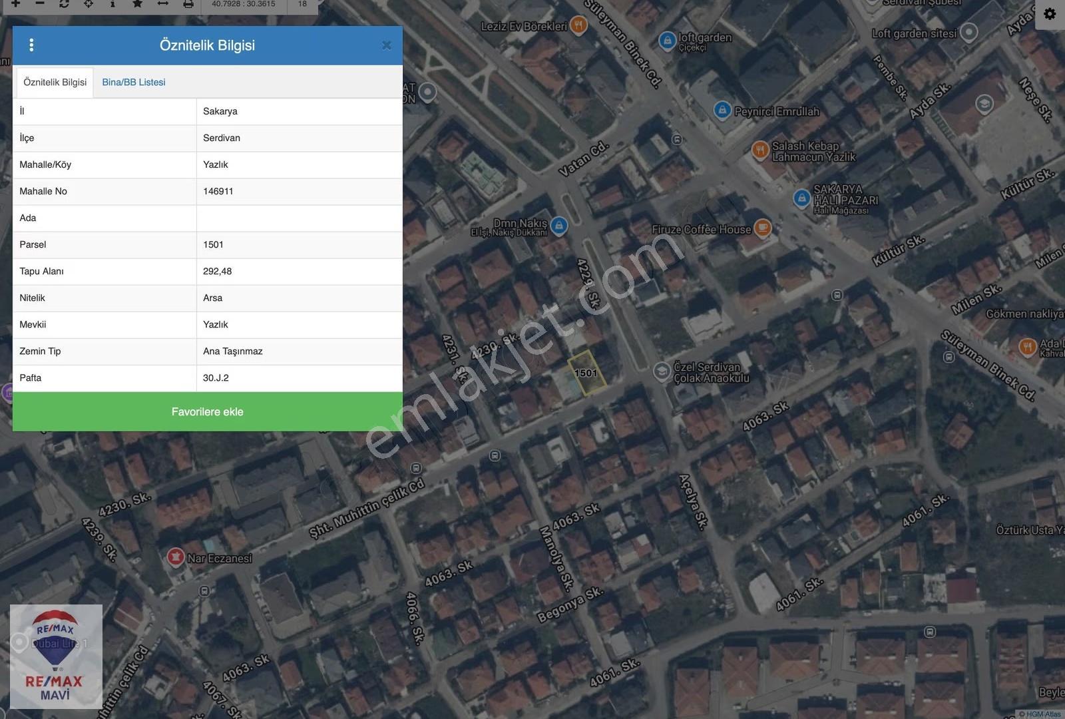This screenshot has height=719, width=1065.
Task: Open the three-dot panel menu
Action: pyautogui.click(x=31, y=45)
